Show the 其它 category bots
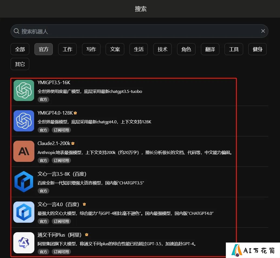280x258 pixels. pos(20,64)
